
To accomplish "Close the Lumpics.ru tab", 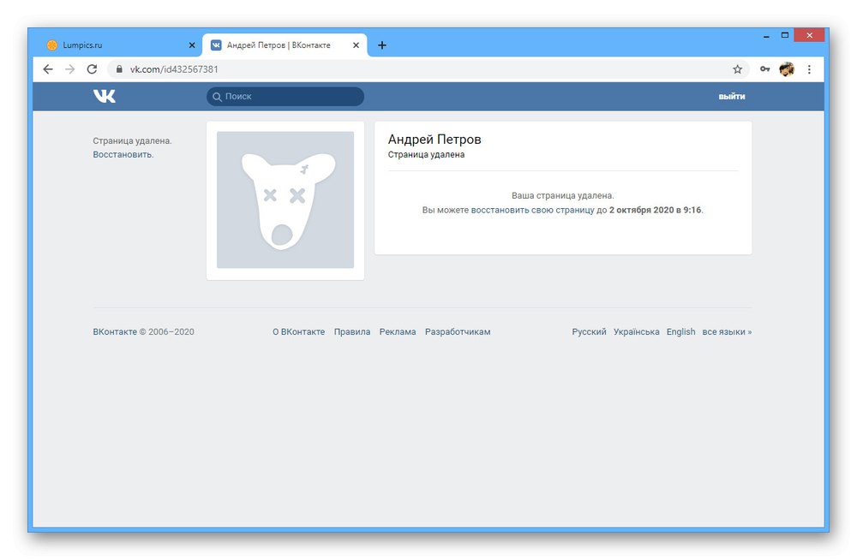I will pos(192,45).
